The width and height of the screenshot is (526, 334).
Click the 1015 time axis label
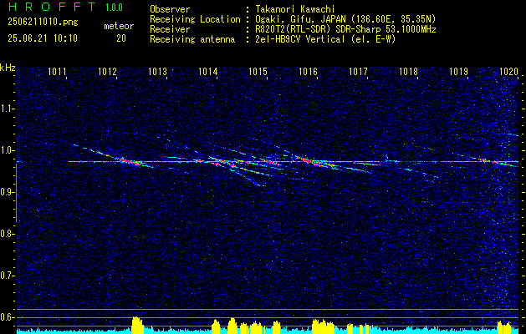pyautogui.click(x=258, y=72)
